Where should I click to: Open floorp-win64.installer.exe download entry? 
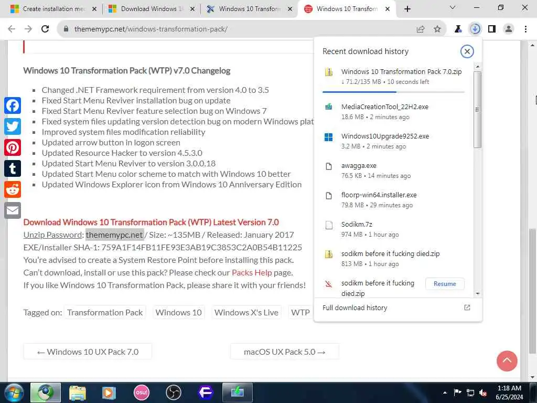point(393,200)
